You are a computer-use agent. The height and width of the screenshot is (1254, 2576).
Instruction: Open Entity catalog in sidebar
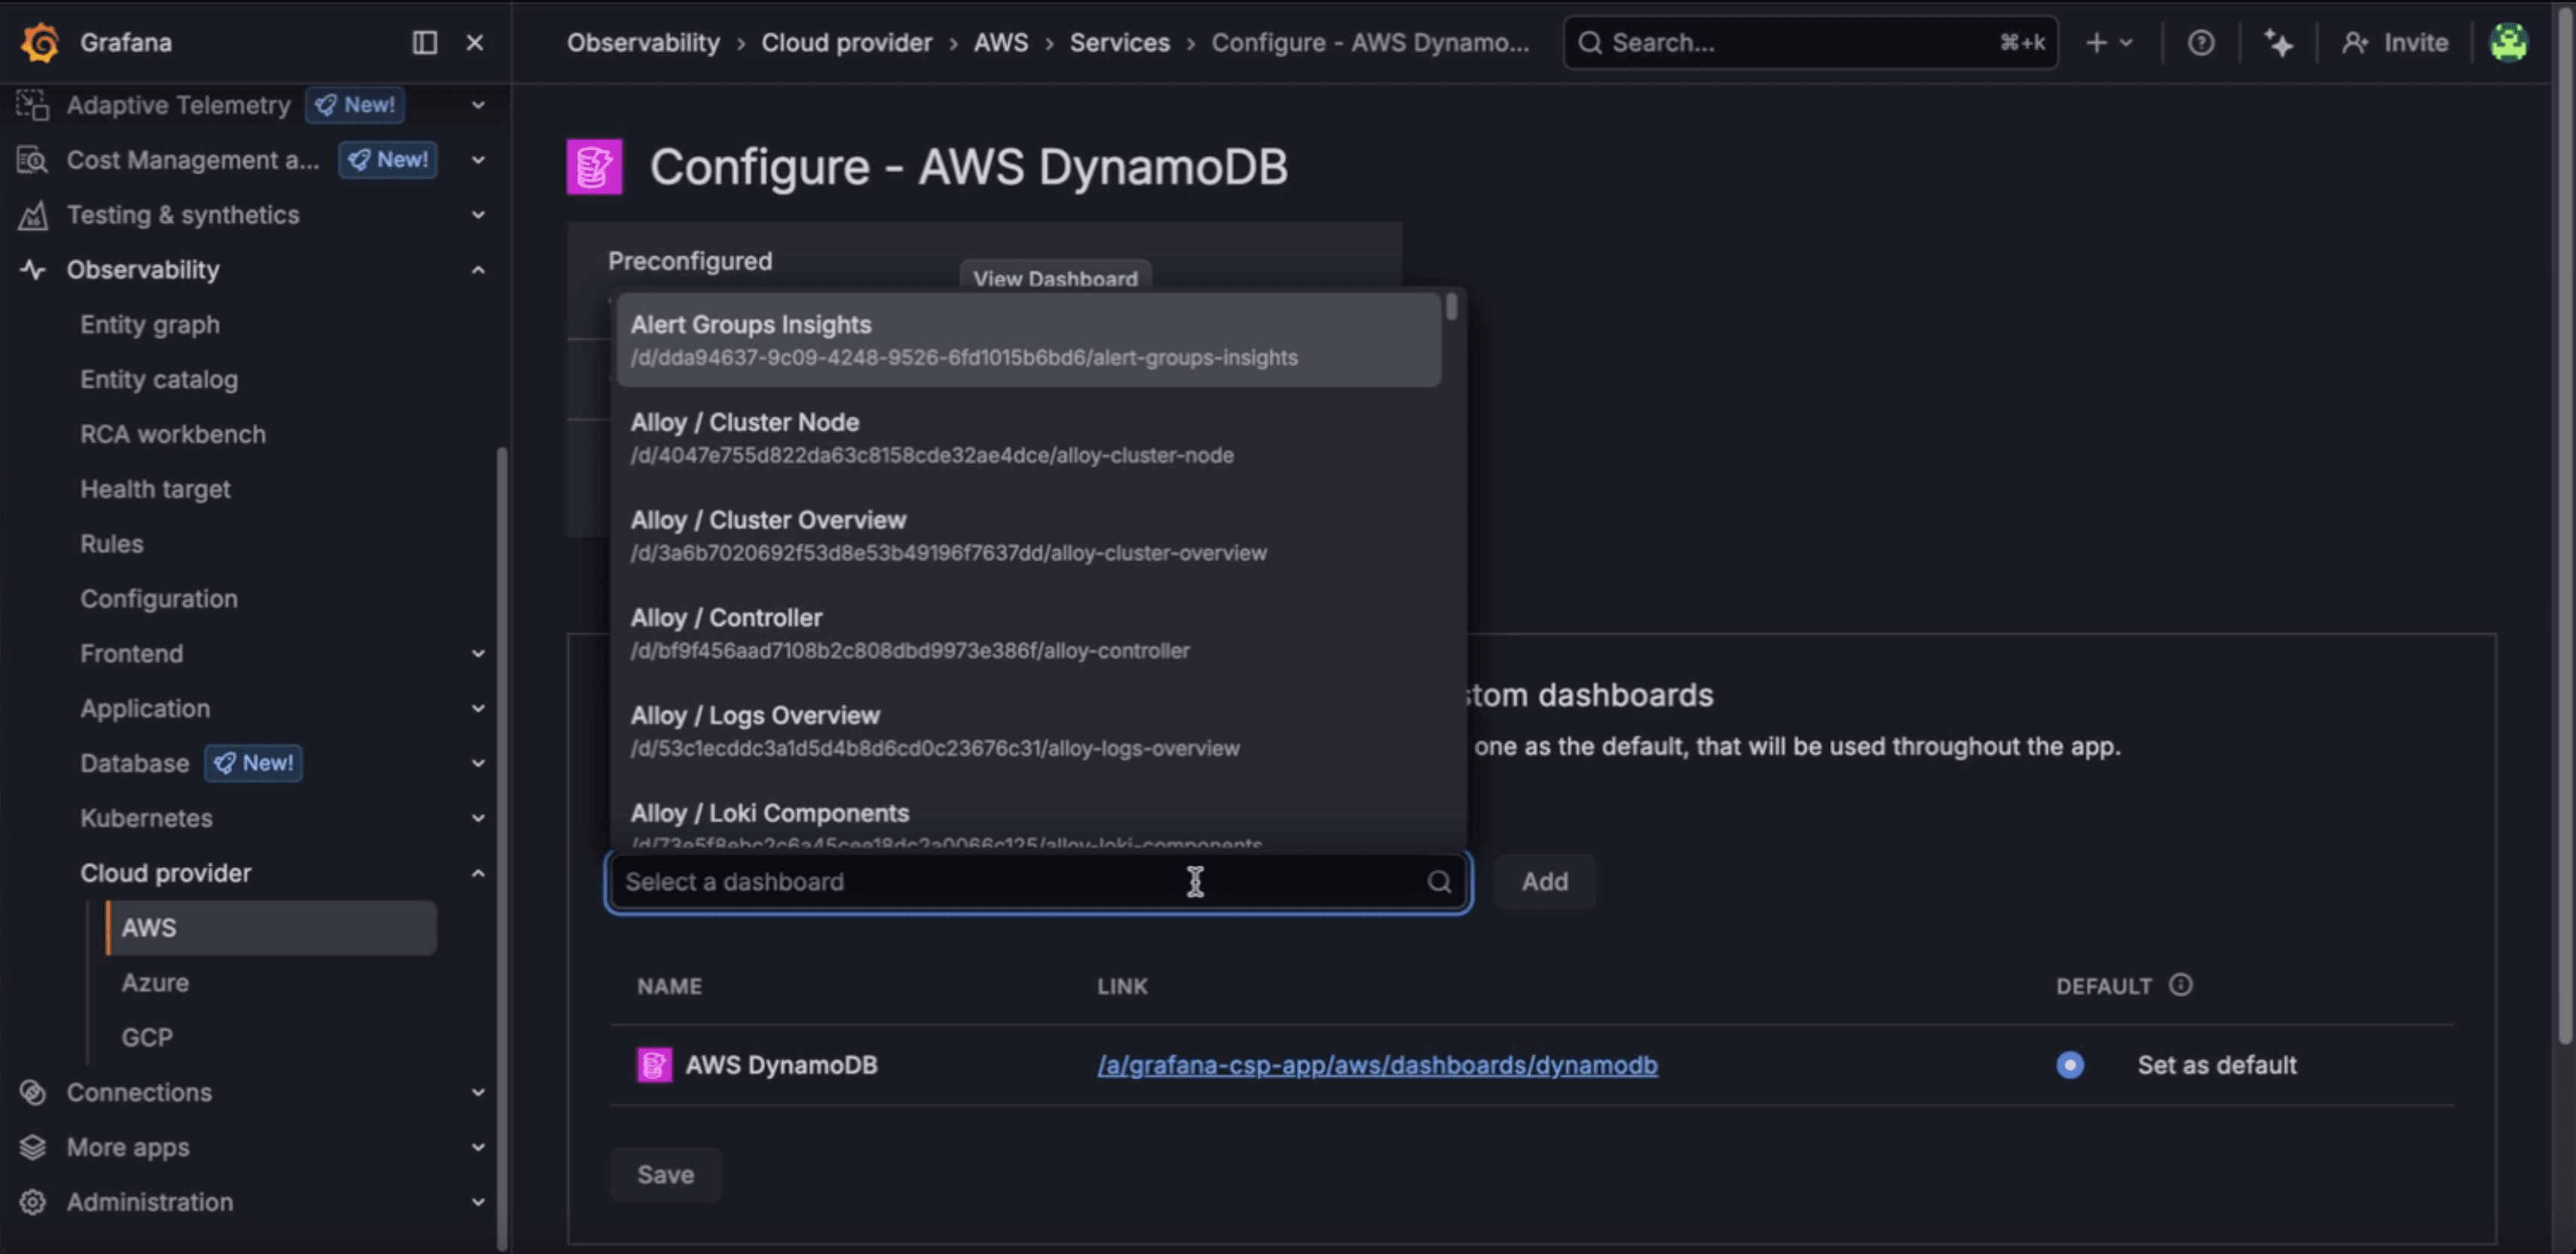tap(159, 380)
